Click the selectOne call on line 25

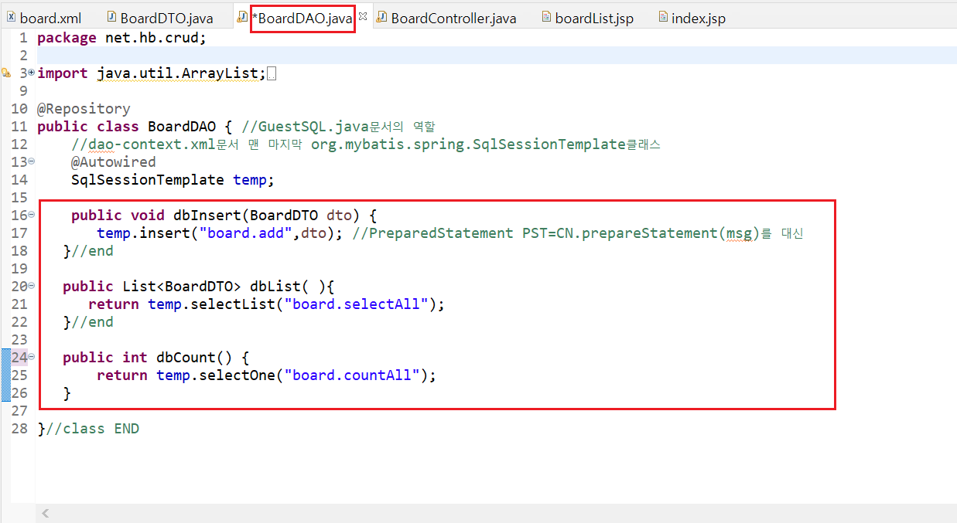[x=237, y=375]
